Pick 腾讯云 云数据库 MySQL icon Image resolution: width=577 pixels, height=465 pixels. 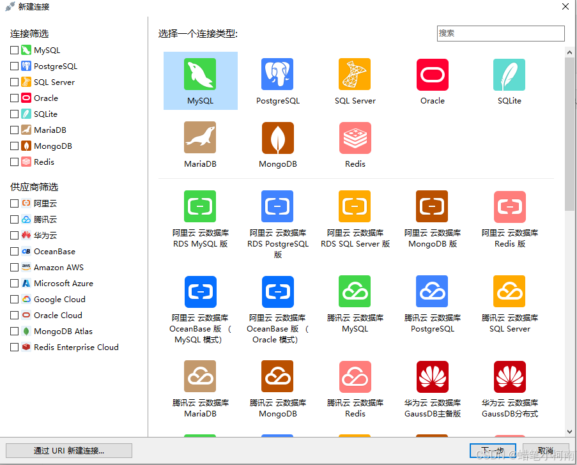click(x=355, y=291)
